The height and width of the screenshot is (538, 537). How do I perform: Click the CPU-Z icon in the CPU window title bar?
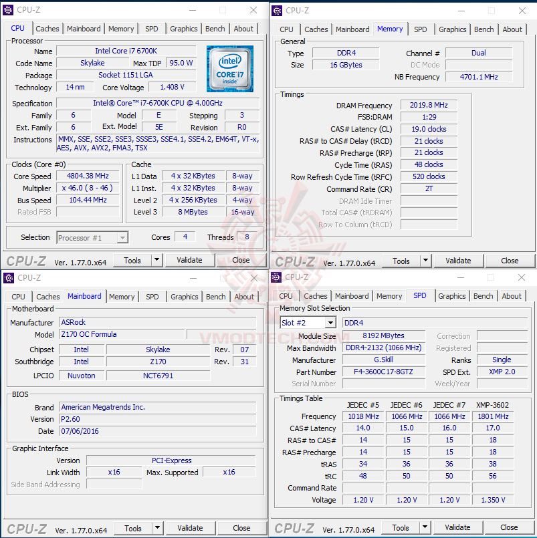click(x=8, y=10)
